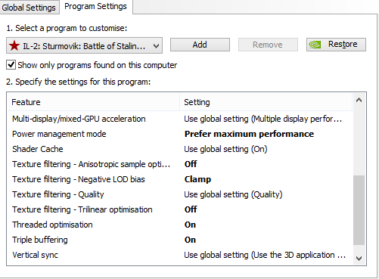Select the Triple buffering row

pyautogui.click(x=180, y=240)
